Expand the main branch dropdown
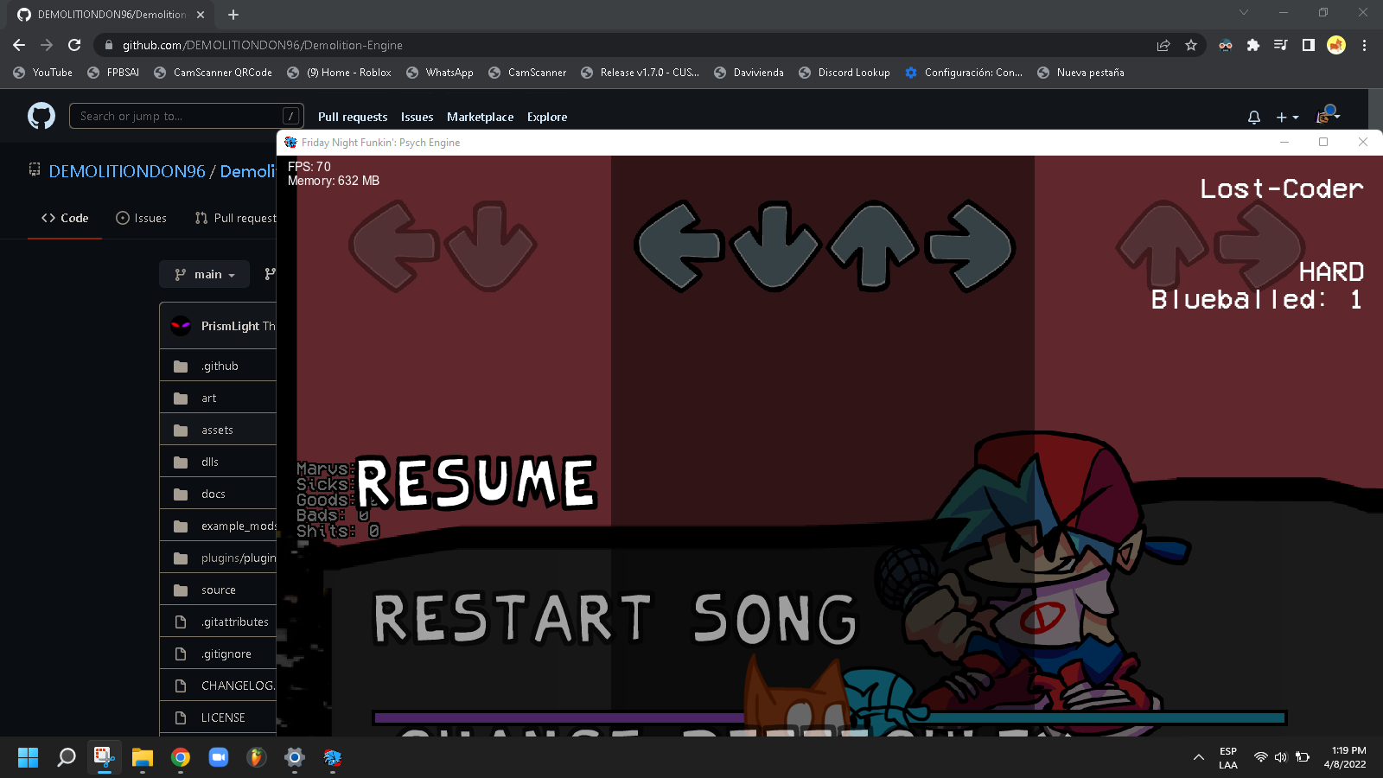 [205, 274]
